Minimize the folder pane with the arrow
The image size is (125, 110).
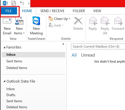pyautogui.click(x=63, y=44)
